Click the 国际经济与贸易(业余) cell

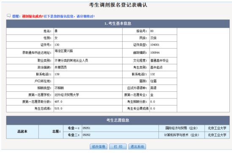pyautogui.click(x=182, y=128)
